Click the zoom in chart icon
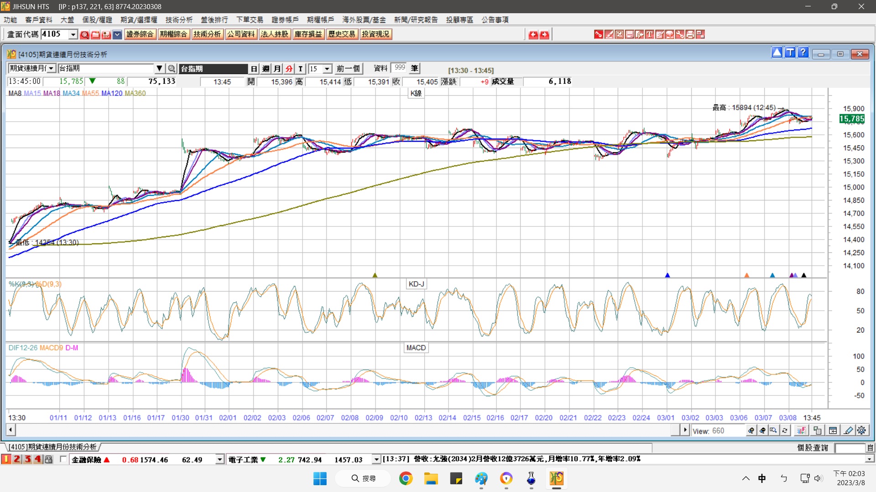Image resolution: width=876 pixels, height=492 pixels. [751, 430]
